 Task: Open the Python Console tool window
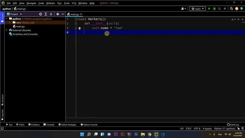[x=89, y=125]
